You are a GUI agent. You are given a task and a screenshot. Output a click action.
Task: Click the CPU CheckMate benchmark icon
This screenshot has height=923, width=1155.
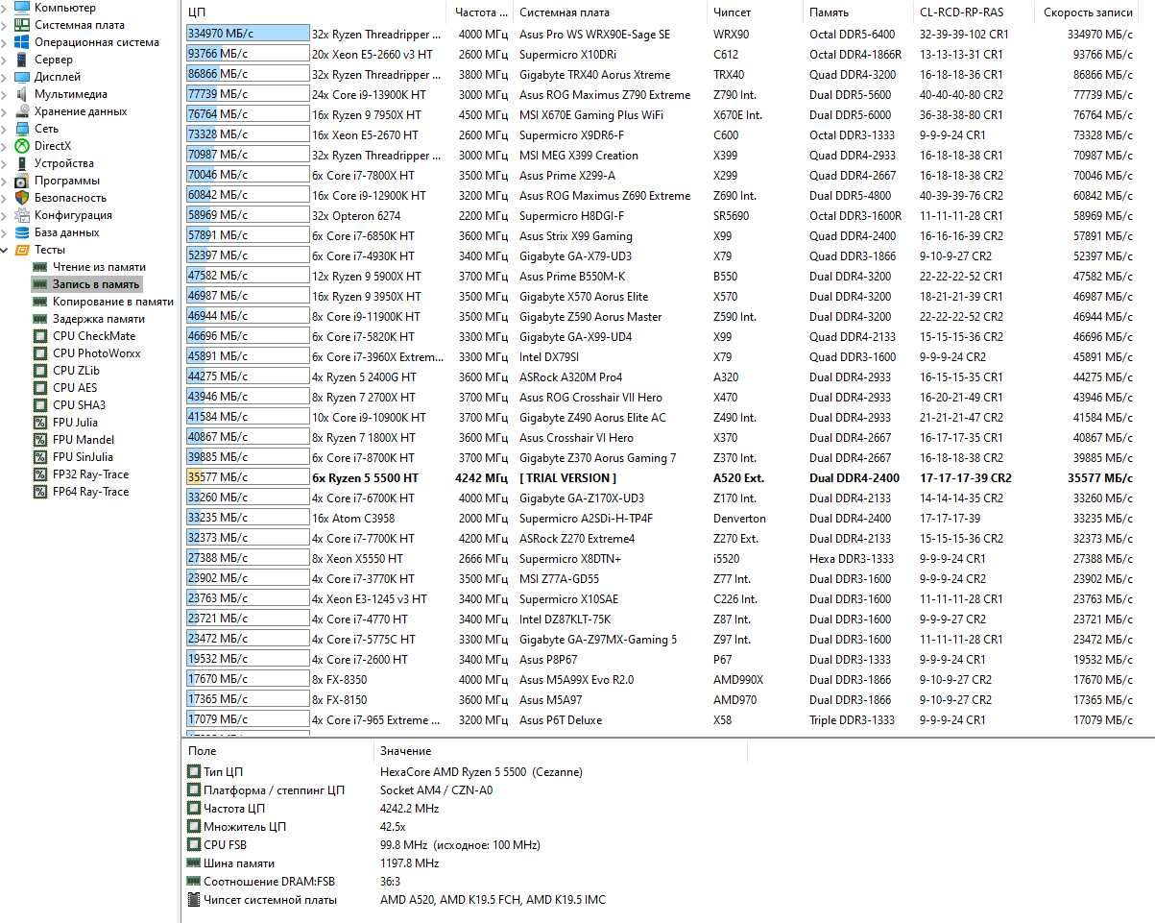(40, 336)
